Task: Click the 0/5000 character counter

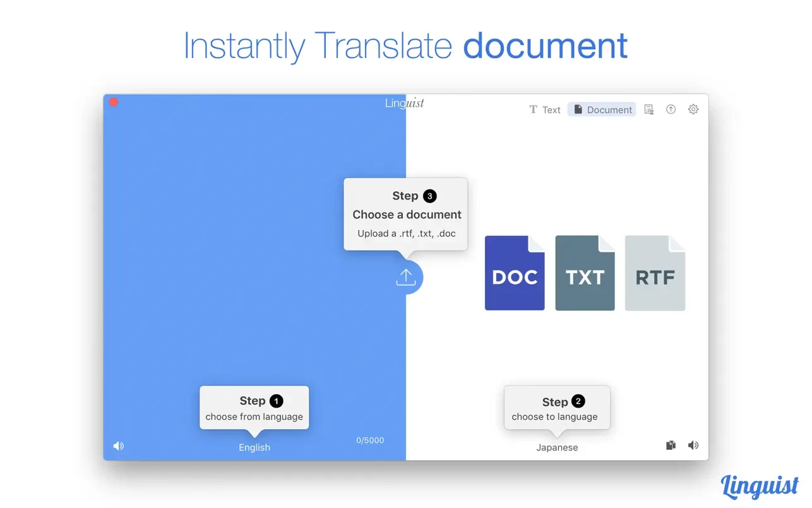Action: (x=370, y=440)
